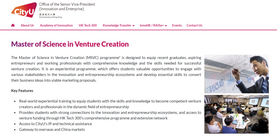Click Gateway to overseas and China markets bullet
The width and height of the screenshot is (277, 138).
point(52,130)
